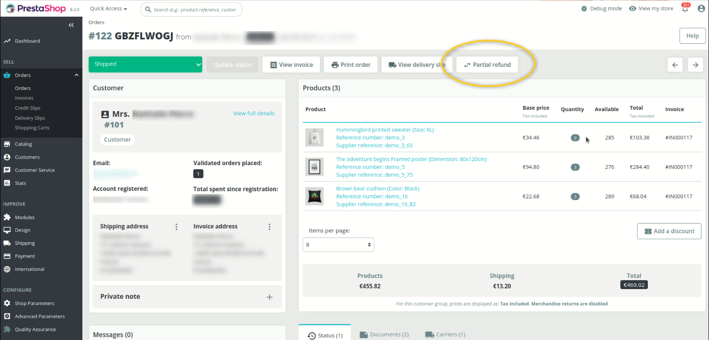Click the Debug mode bug icon
The height and width of the screenshot is (340, 709).
[x=584, y=8]
